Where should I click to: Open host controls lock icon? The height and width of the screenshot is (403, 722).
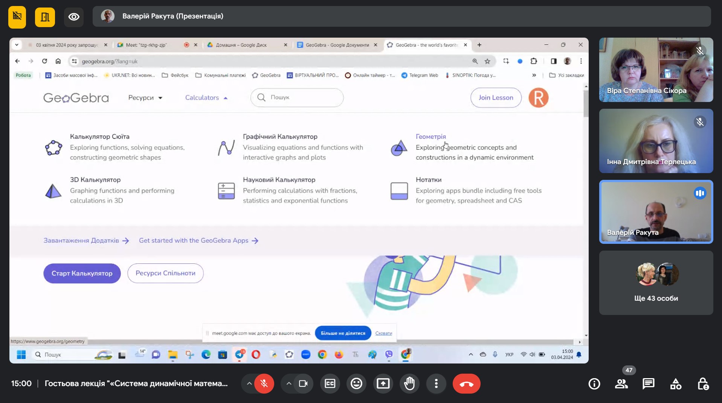tap(703, 384)
